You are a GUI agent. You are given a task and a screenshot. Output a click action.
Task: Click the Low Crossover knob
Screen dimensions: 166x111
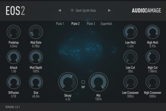coord(130,82)
